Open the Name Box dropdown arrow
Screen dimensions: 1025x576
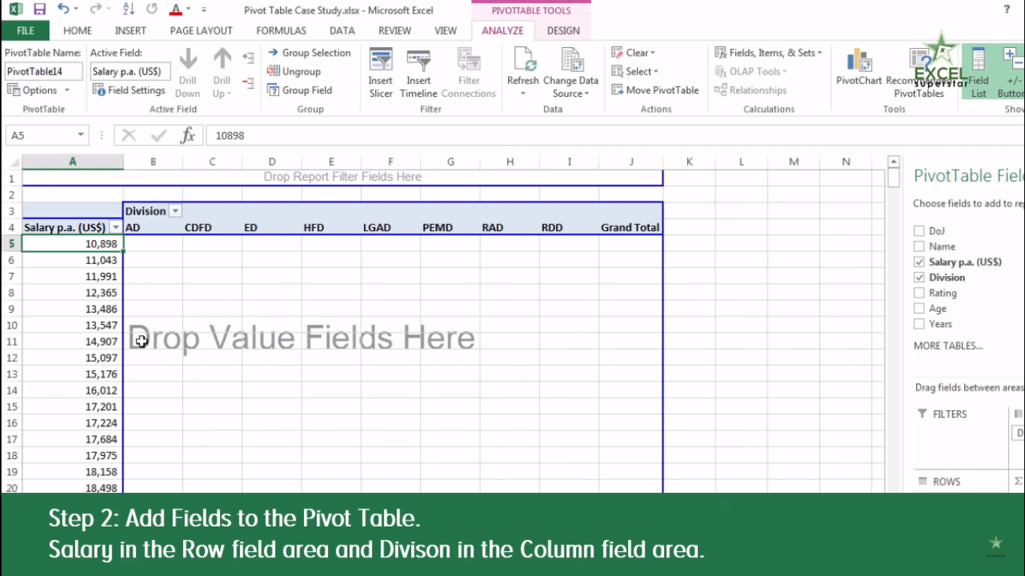[81, 136]
